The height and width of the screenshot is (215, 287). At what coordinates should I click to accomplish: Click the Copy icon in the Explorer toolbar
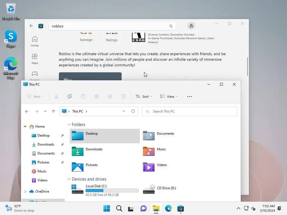coord(70,96)
